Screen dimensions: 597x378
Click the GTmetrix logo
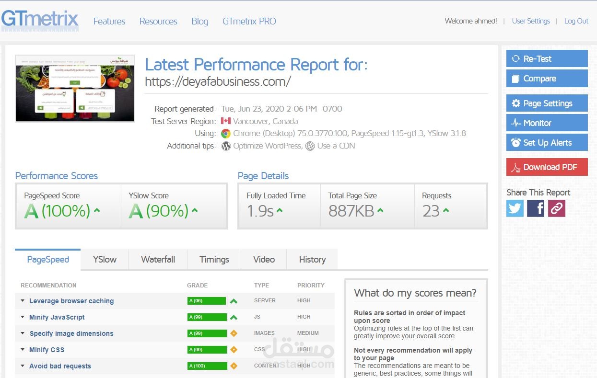[x=40, y=20]
